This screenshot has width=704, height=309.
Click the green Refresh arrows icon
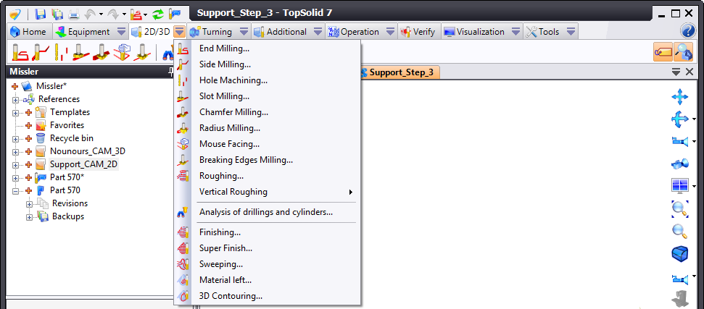tap(157, 13)
